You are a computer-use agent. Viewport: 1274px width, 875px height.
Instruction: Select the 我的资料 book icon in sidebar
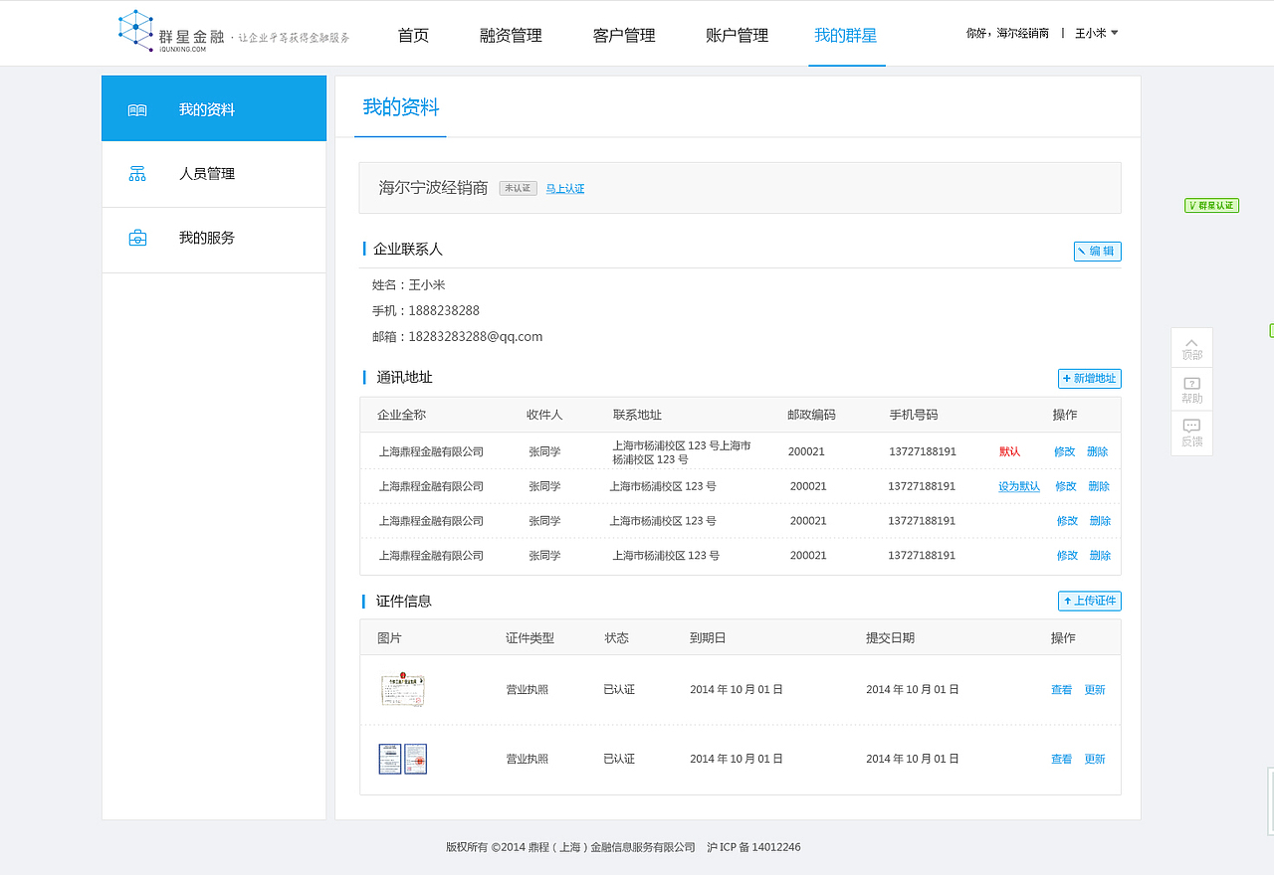[x=136, y=109]
